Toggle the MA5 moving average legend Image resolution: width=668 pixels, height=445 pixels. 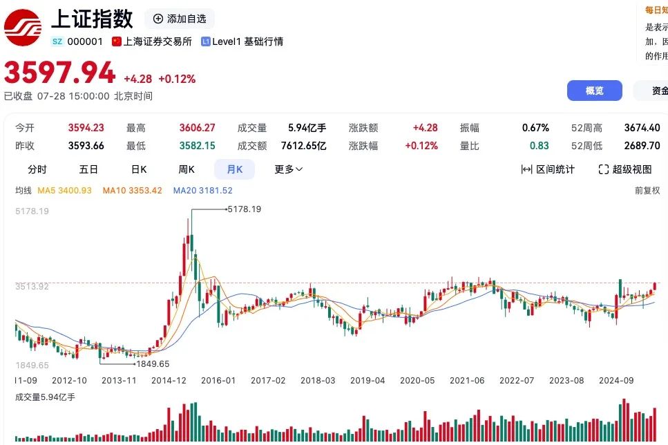click(64, 190)
